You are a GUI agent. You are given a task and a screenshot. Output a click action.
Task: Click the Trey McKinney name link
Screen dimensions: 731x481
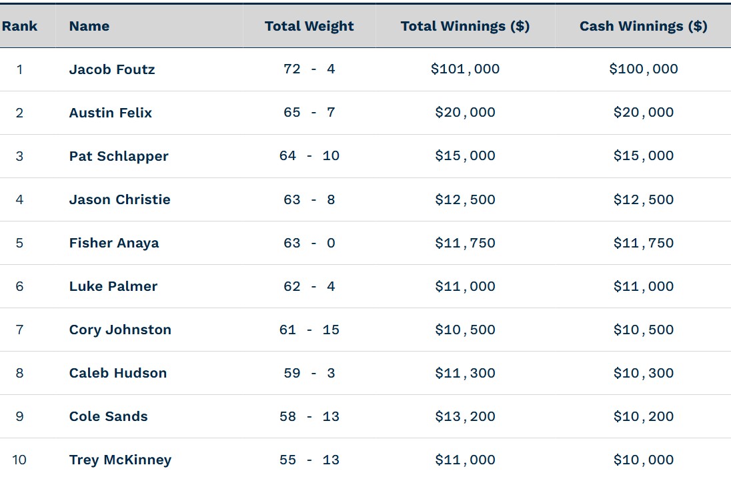(x=120, y=460)
